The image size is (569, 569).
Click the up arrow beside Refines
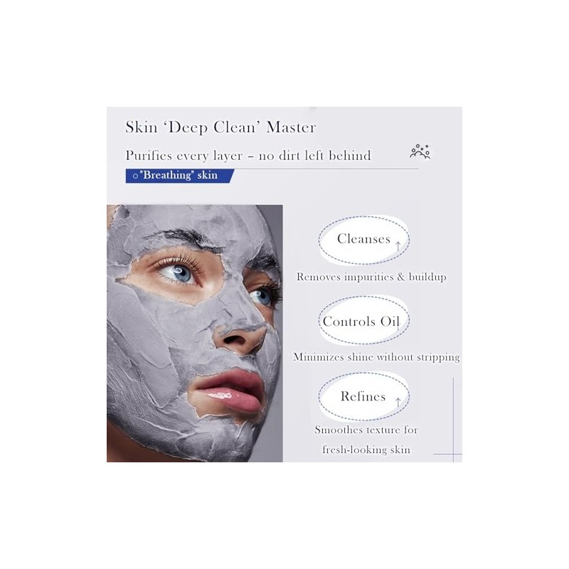click(398, 403)
